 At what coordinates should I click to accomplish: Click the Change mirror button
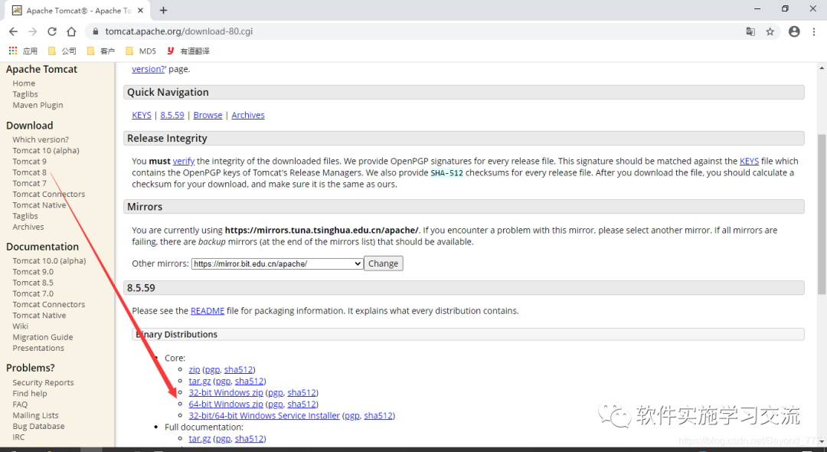pyautogui.click(x=384, y=264)
